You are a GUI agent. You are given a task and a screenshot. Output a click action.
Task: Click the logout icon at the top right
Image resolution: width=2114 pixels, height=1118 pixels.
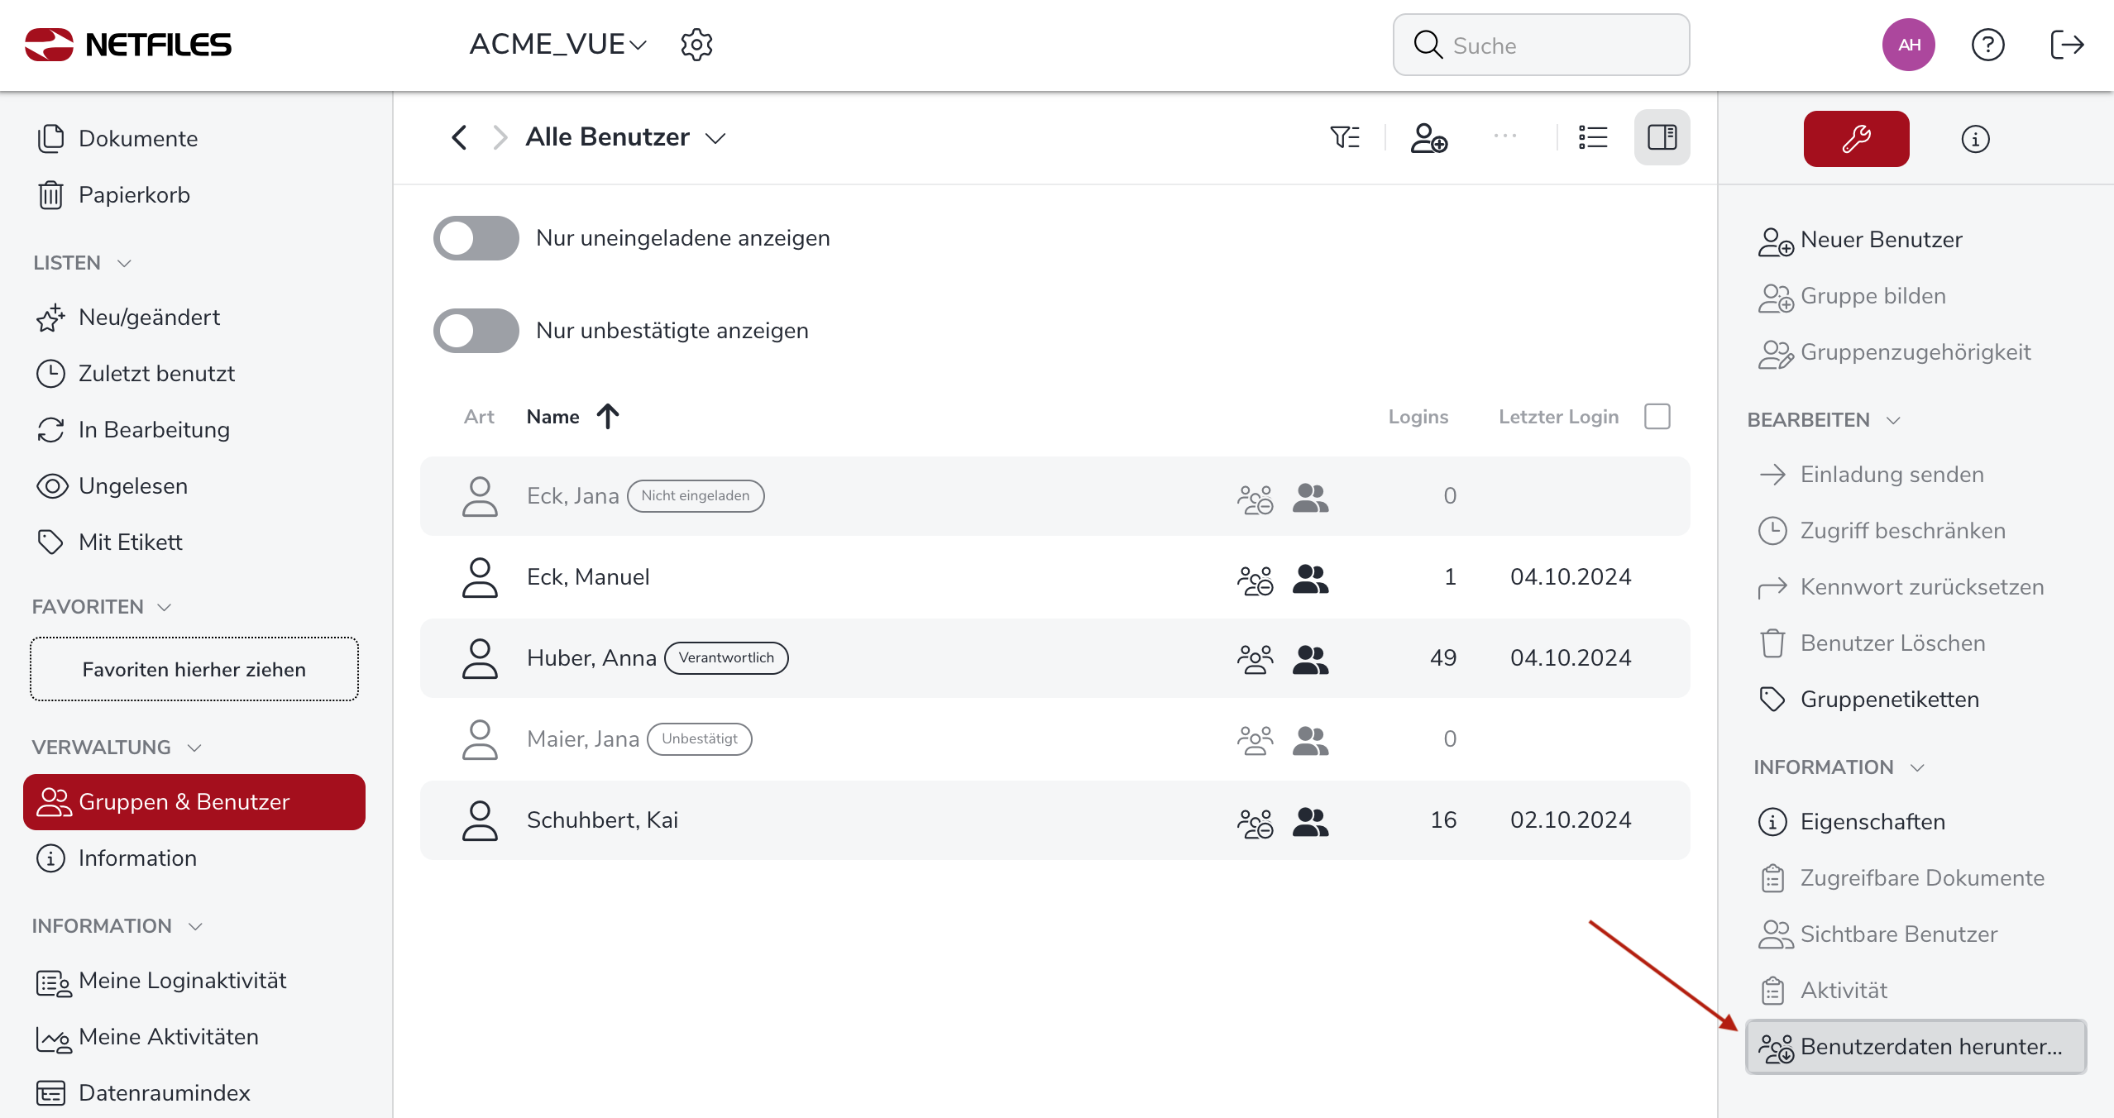2067,45
